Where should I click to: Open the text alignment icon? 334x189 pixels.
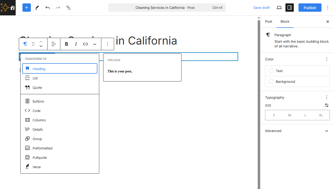pyautogui.click(x=54, y=44)
